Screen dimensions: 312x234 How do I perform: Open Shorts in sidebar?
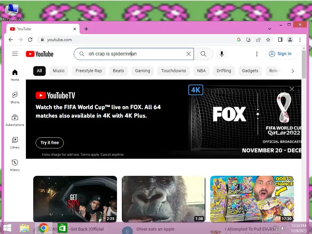15,98
